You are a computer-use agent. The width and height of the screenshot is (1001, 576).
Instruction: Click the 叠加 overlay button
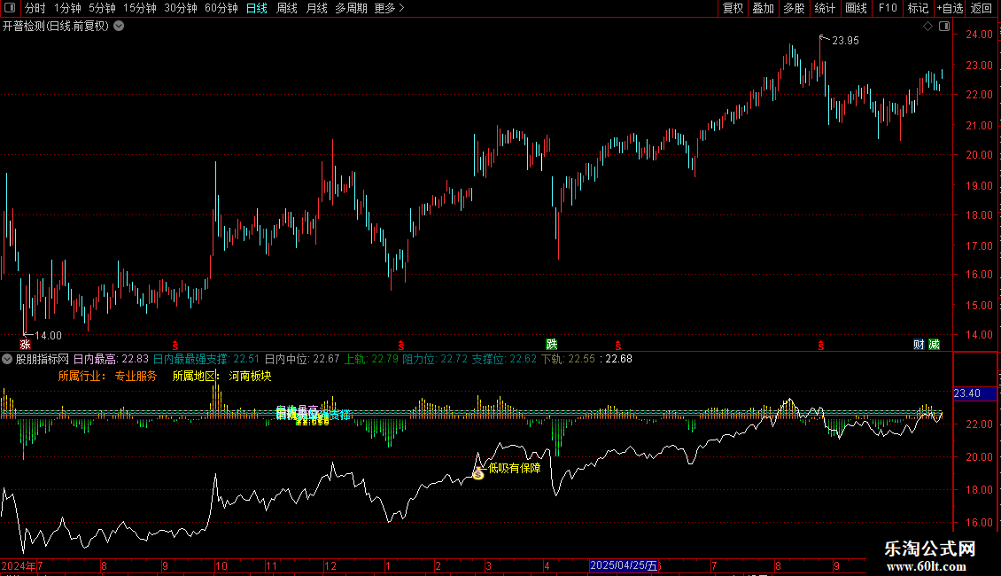pyautogui.click(x=763, y=8)
